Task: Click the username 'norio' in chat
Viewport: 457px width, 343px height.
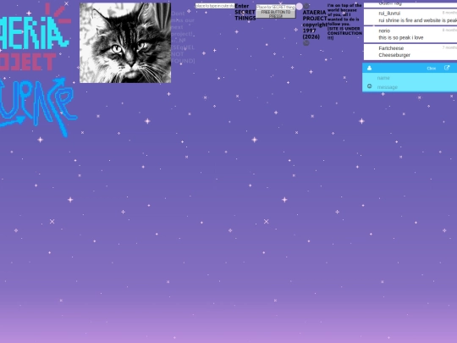Action: click(x=384, y=30)
